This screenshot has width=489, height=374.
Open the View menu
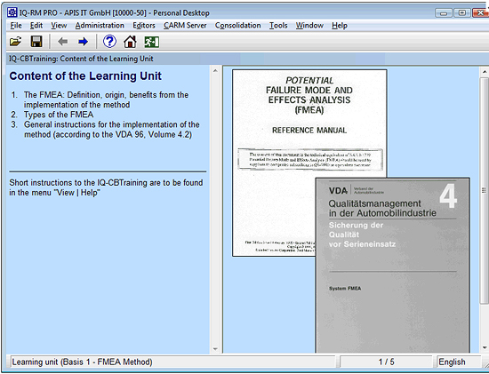[x=59, y=26]
